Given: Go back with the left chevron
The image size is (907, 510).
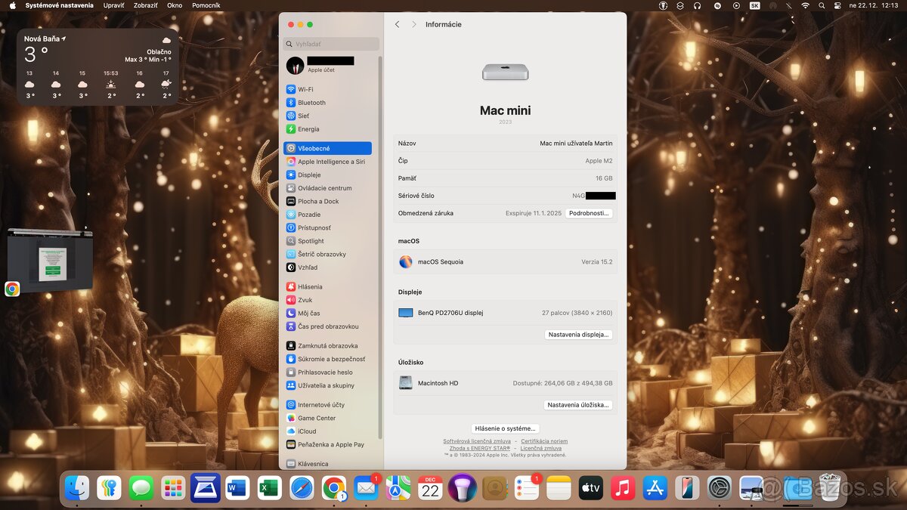Looking at the screenshot, I should tap(398, 24).
